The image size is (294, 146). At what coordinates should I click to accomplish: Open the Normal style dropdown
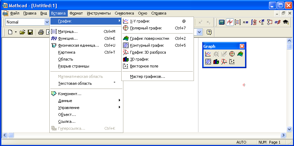[x=47, y=22]
